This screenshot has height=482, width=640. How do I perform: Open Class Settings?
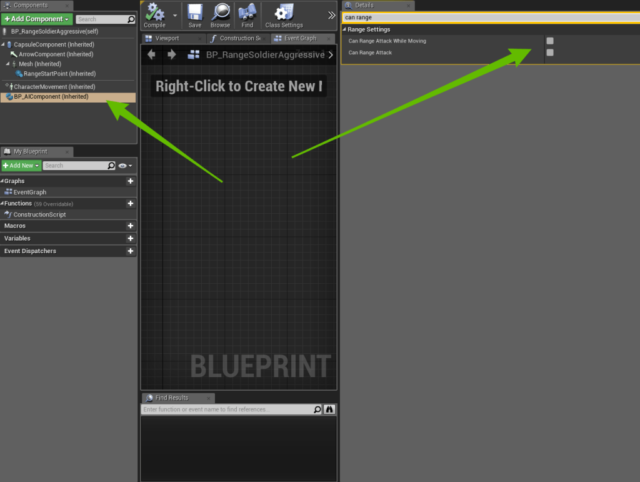coord(284,16)
